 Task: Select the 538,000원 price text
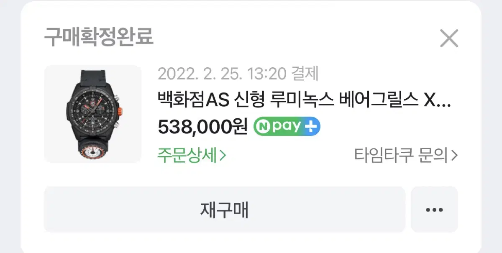click(203, 127)
